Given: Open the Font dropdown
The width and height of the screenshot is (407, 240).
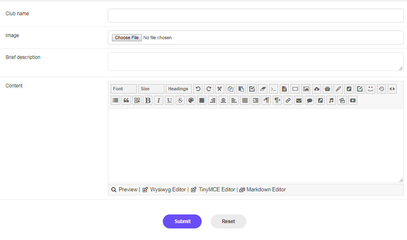Looking at the screenshot, I should (x=124, y=89).
